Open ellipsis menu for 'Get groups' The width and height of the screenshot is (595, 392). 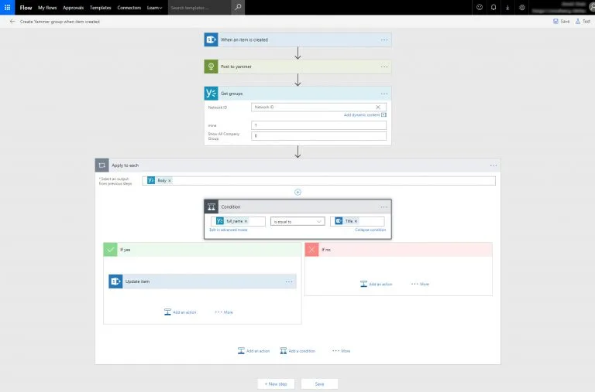(384, 94)
